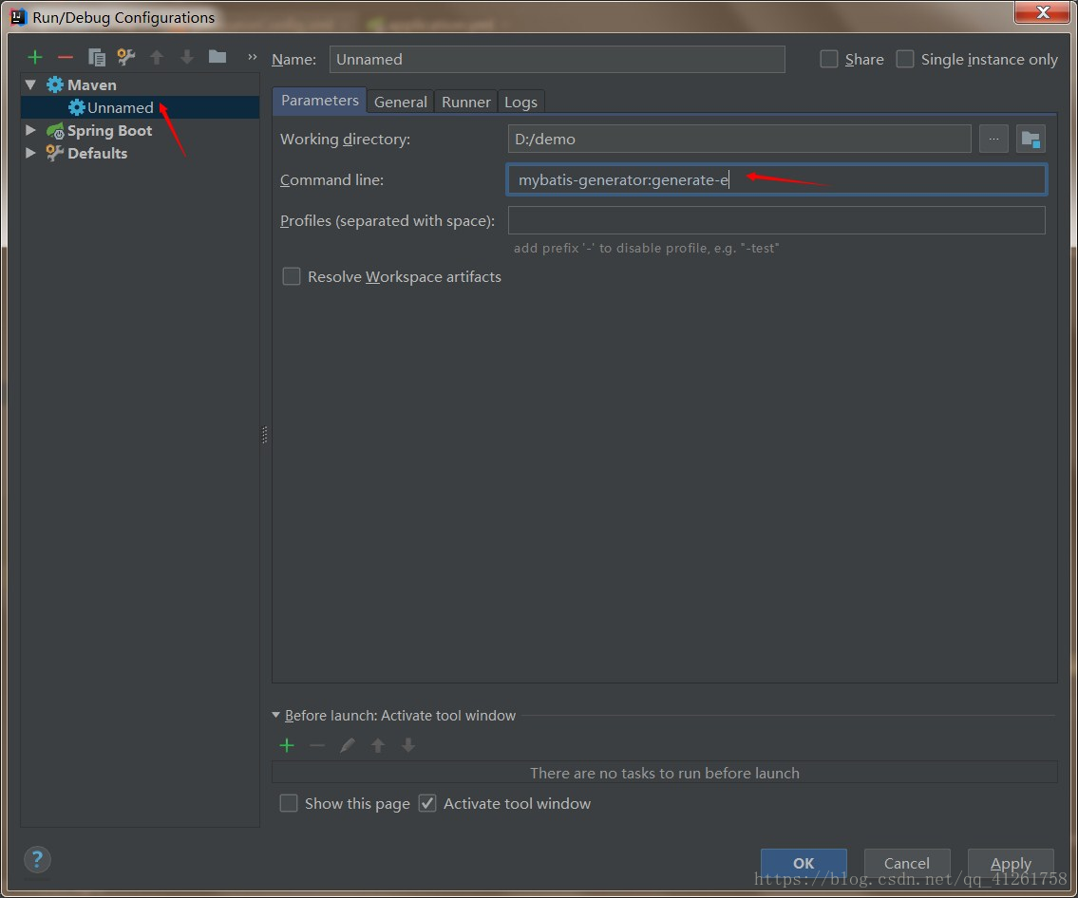The height and width of the screenshot is (898, 1078).
Task: Click the Working directory field
Action: point(739,139)
